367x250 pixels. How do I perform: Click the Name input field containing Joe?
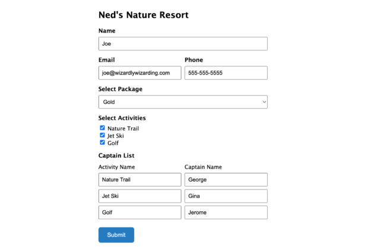coord(183,44)
